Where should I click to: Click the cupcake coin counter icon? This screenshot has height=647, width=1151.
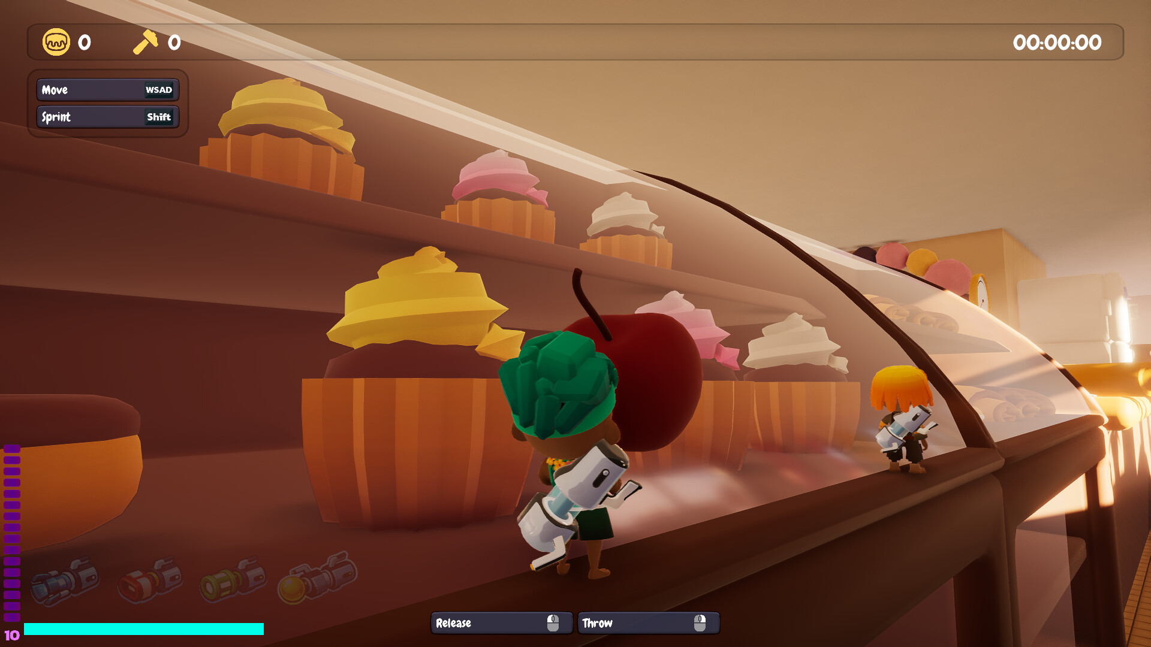pos(56,42)
